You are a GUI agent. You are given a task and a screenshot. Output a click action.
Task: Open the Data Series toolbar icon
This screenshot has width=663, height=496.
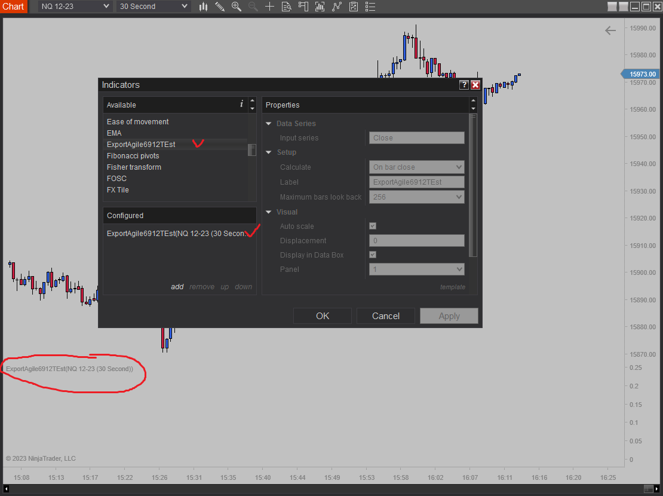[x=320, y=7]
